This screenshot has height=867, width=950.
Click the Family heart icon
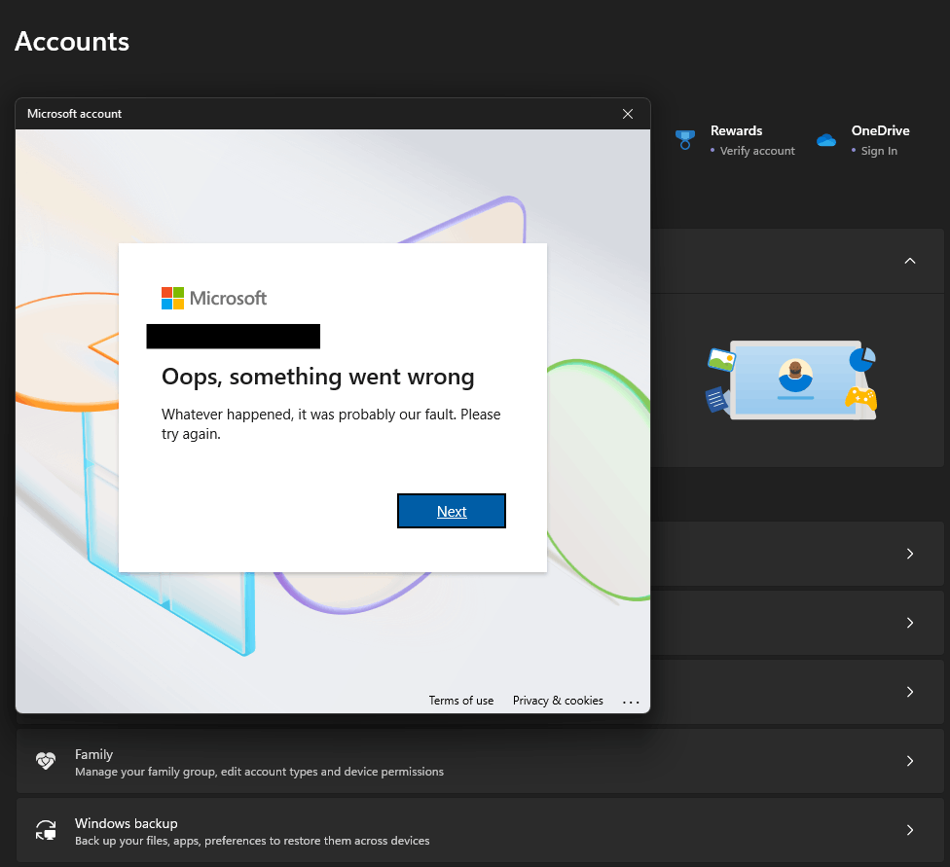(x=46, y=761)
